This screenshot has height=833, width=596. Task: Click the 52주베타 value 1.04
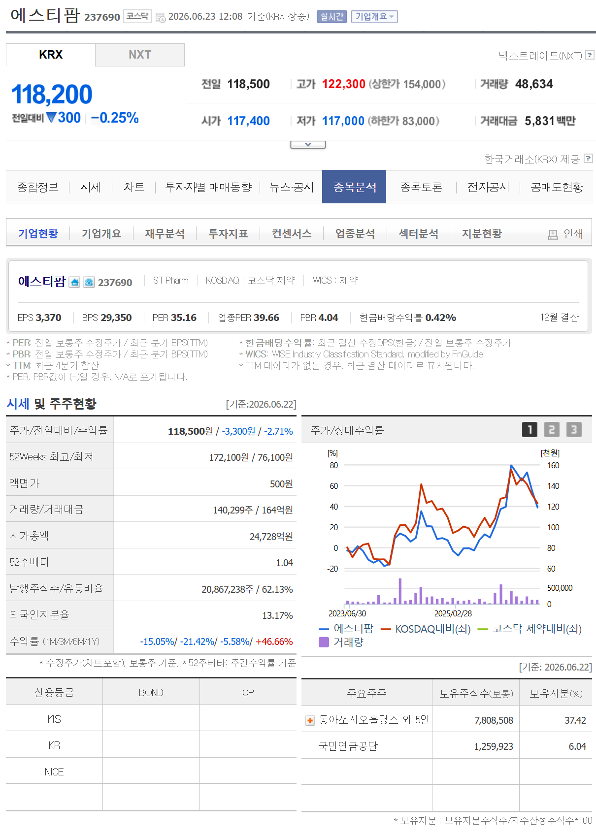284,563
